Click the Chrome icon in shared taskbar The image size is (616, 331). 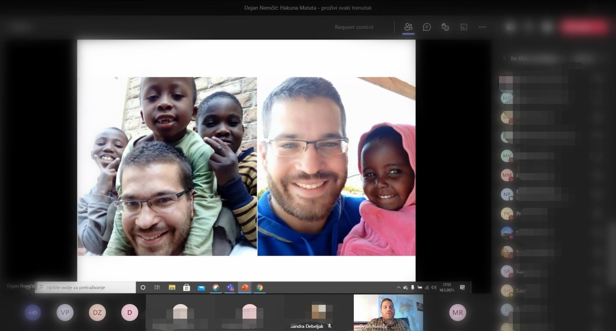tap(260, 287)
